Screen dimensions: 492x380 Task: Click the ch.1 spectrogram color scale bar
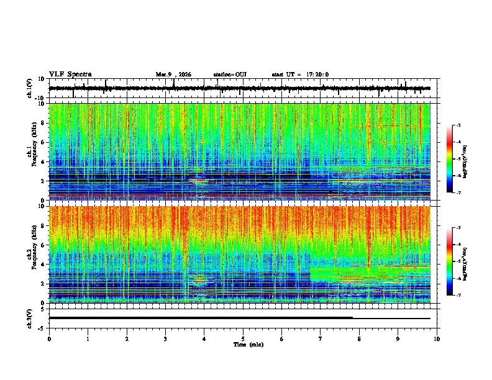(449, 159)
